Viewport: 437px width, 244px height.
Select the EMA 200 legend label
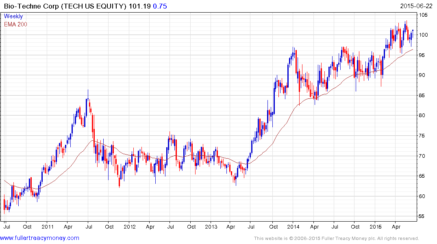(15, 24)
